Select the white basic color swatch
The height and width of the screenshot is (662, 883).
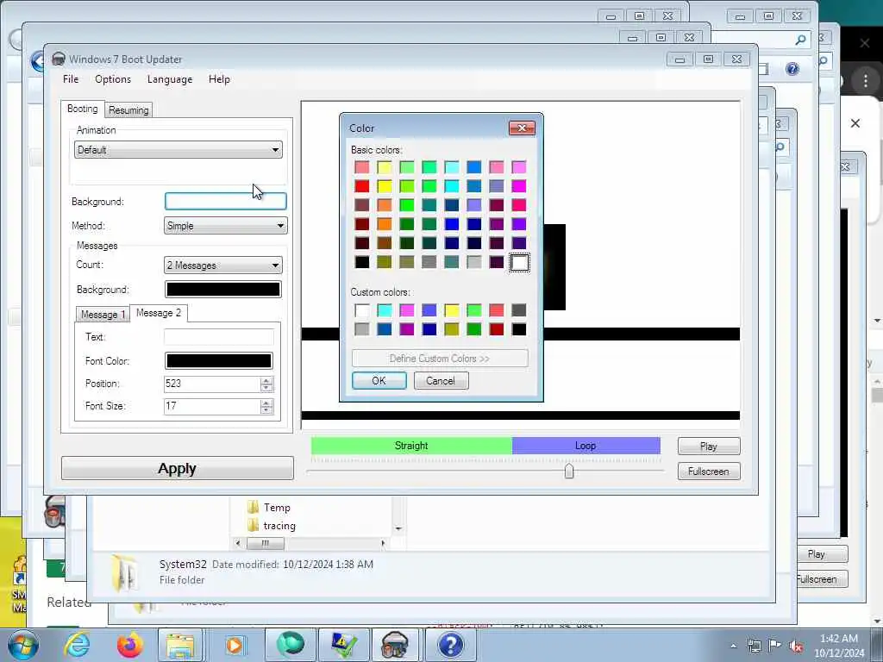(x=519, y=262)
